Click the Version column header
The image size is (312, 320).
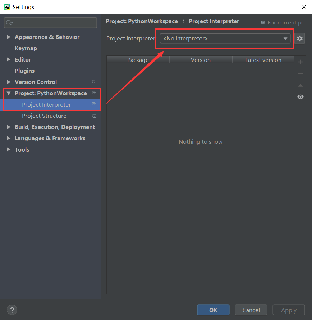[x=201, y=60]
